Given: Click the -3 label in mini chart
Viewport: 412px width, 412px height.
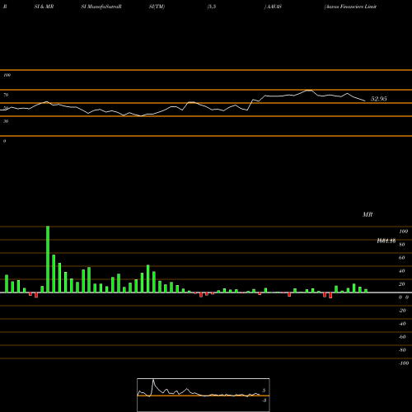Looking at the screenshot, I should coord(265,400).
